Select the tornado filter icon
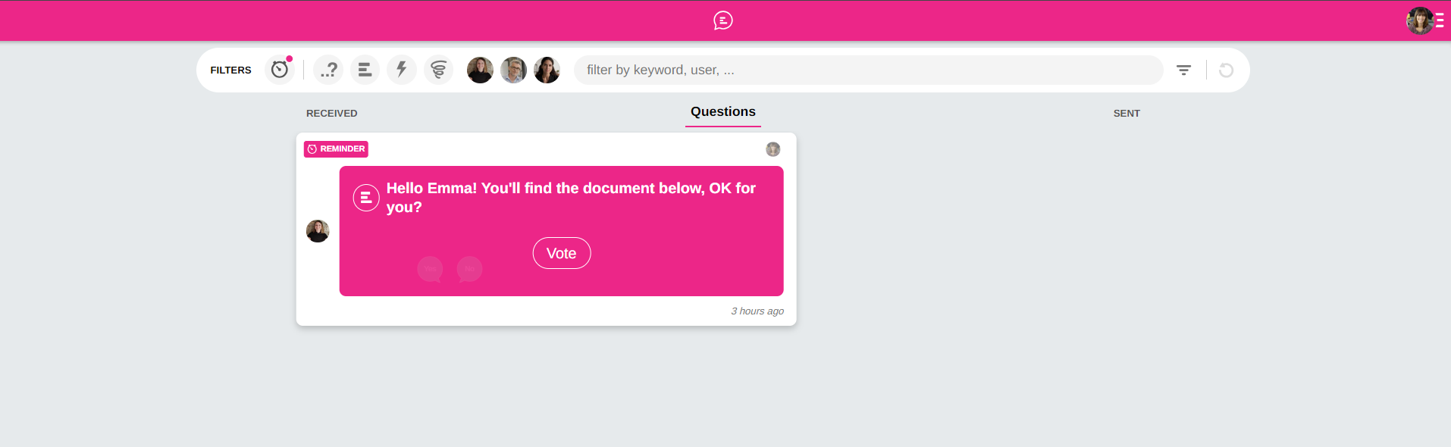Viewport: 1451px width, 447px height. [x=438, y=70]
